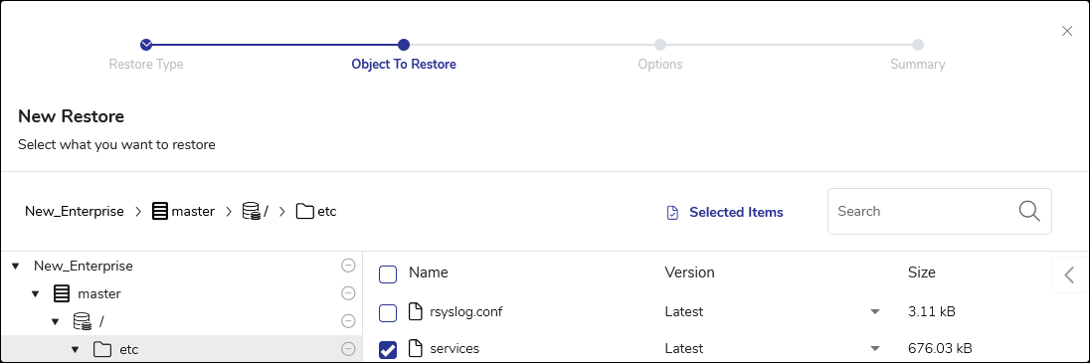Collapse the master node in tree
This screenshot has width=1090, height=363.
[36, 294]
